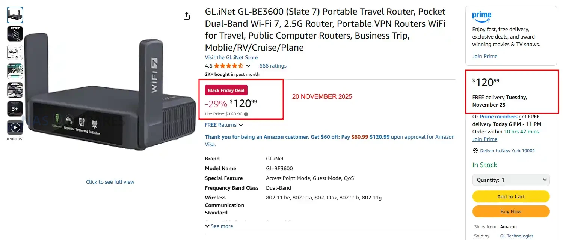Expand See more product details
This screenshot has height=240, width=563.
(219, 226)
